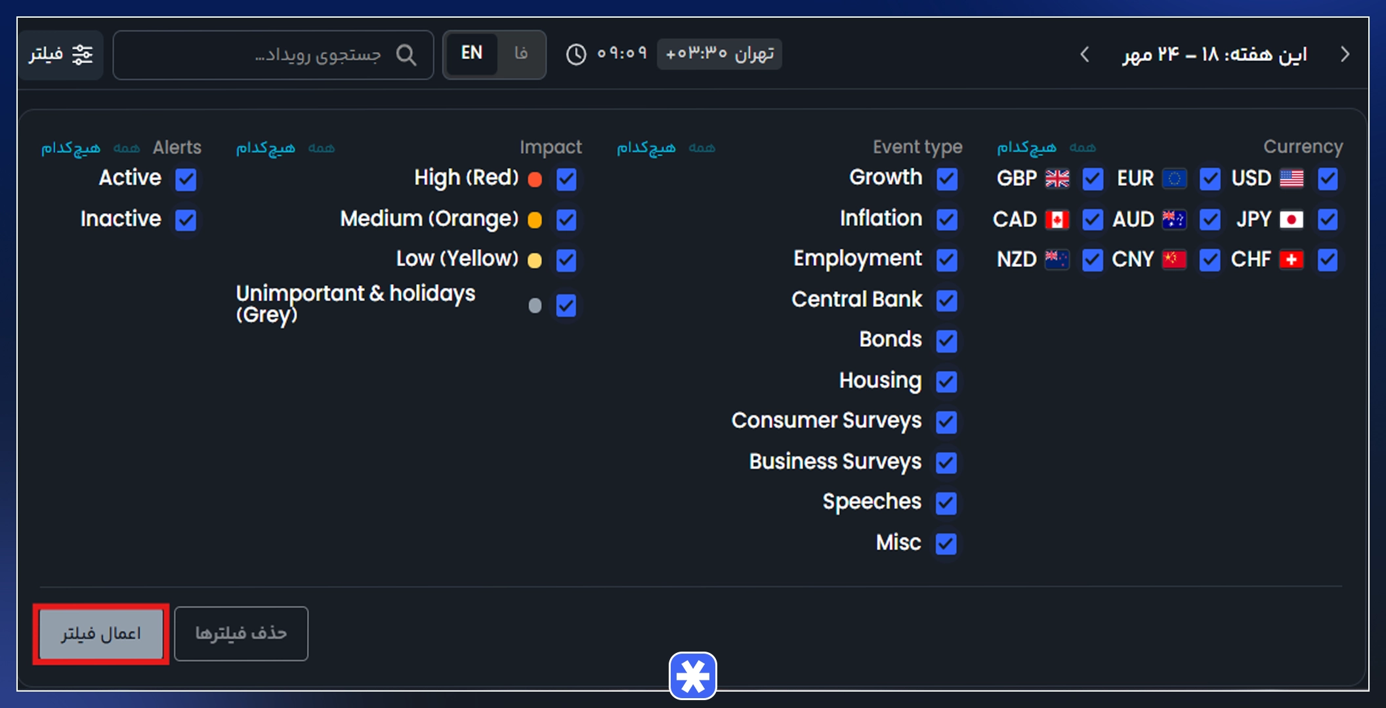Viewport: 1386px width, 708px height.
Task: Click the asterisk logo icon at bottom
Action: coord(693,676)
